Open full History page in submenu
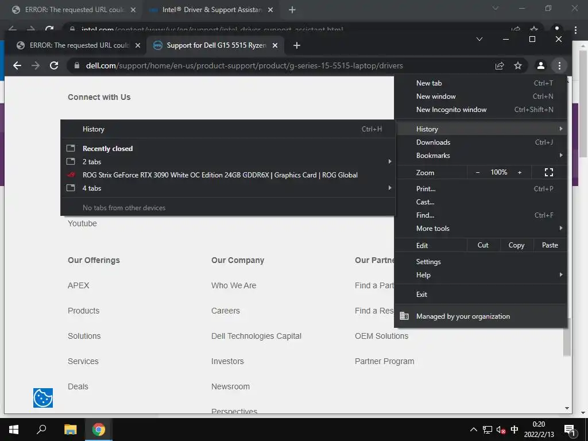This screenshot has width=588, height=441. (228, 129)
